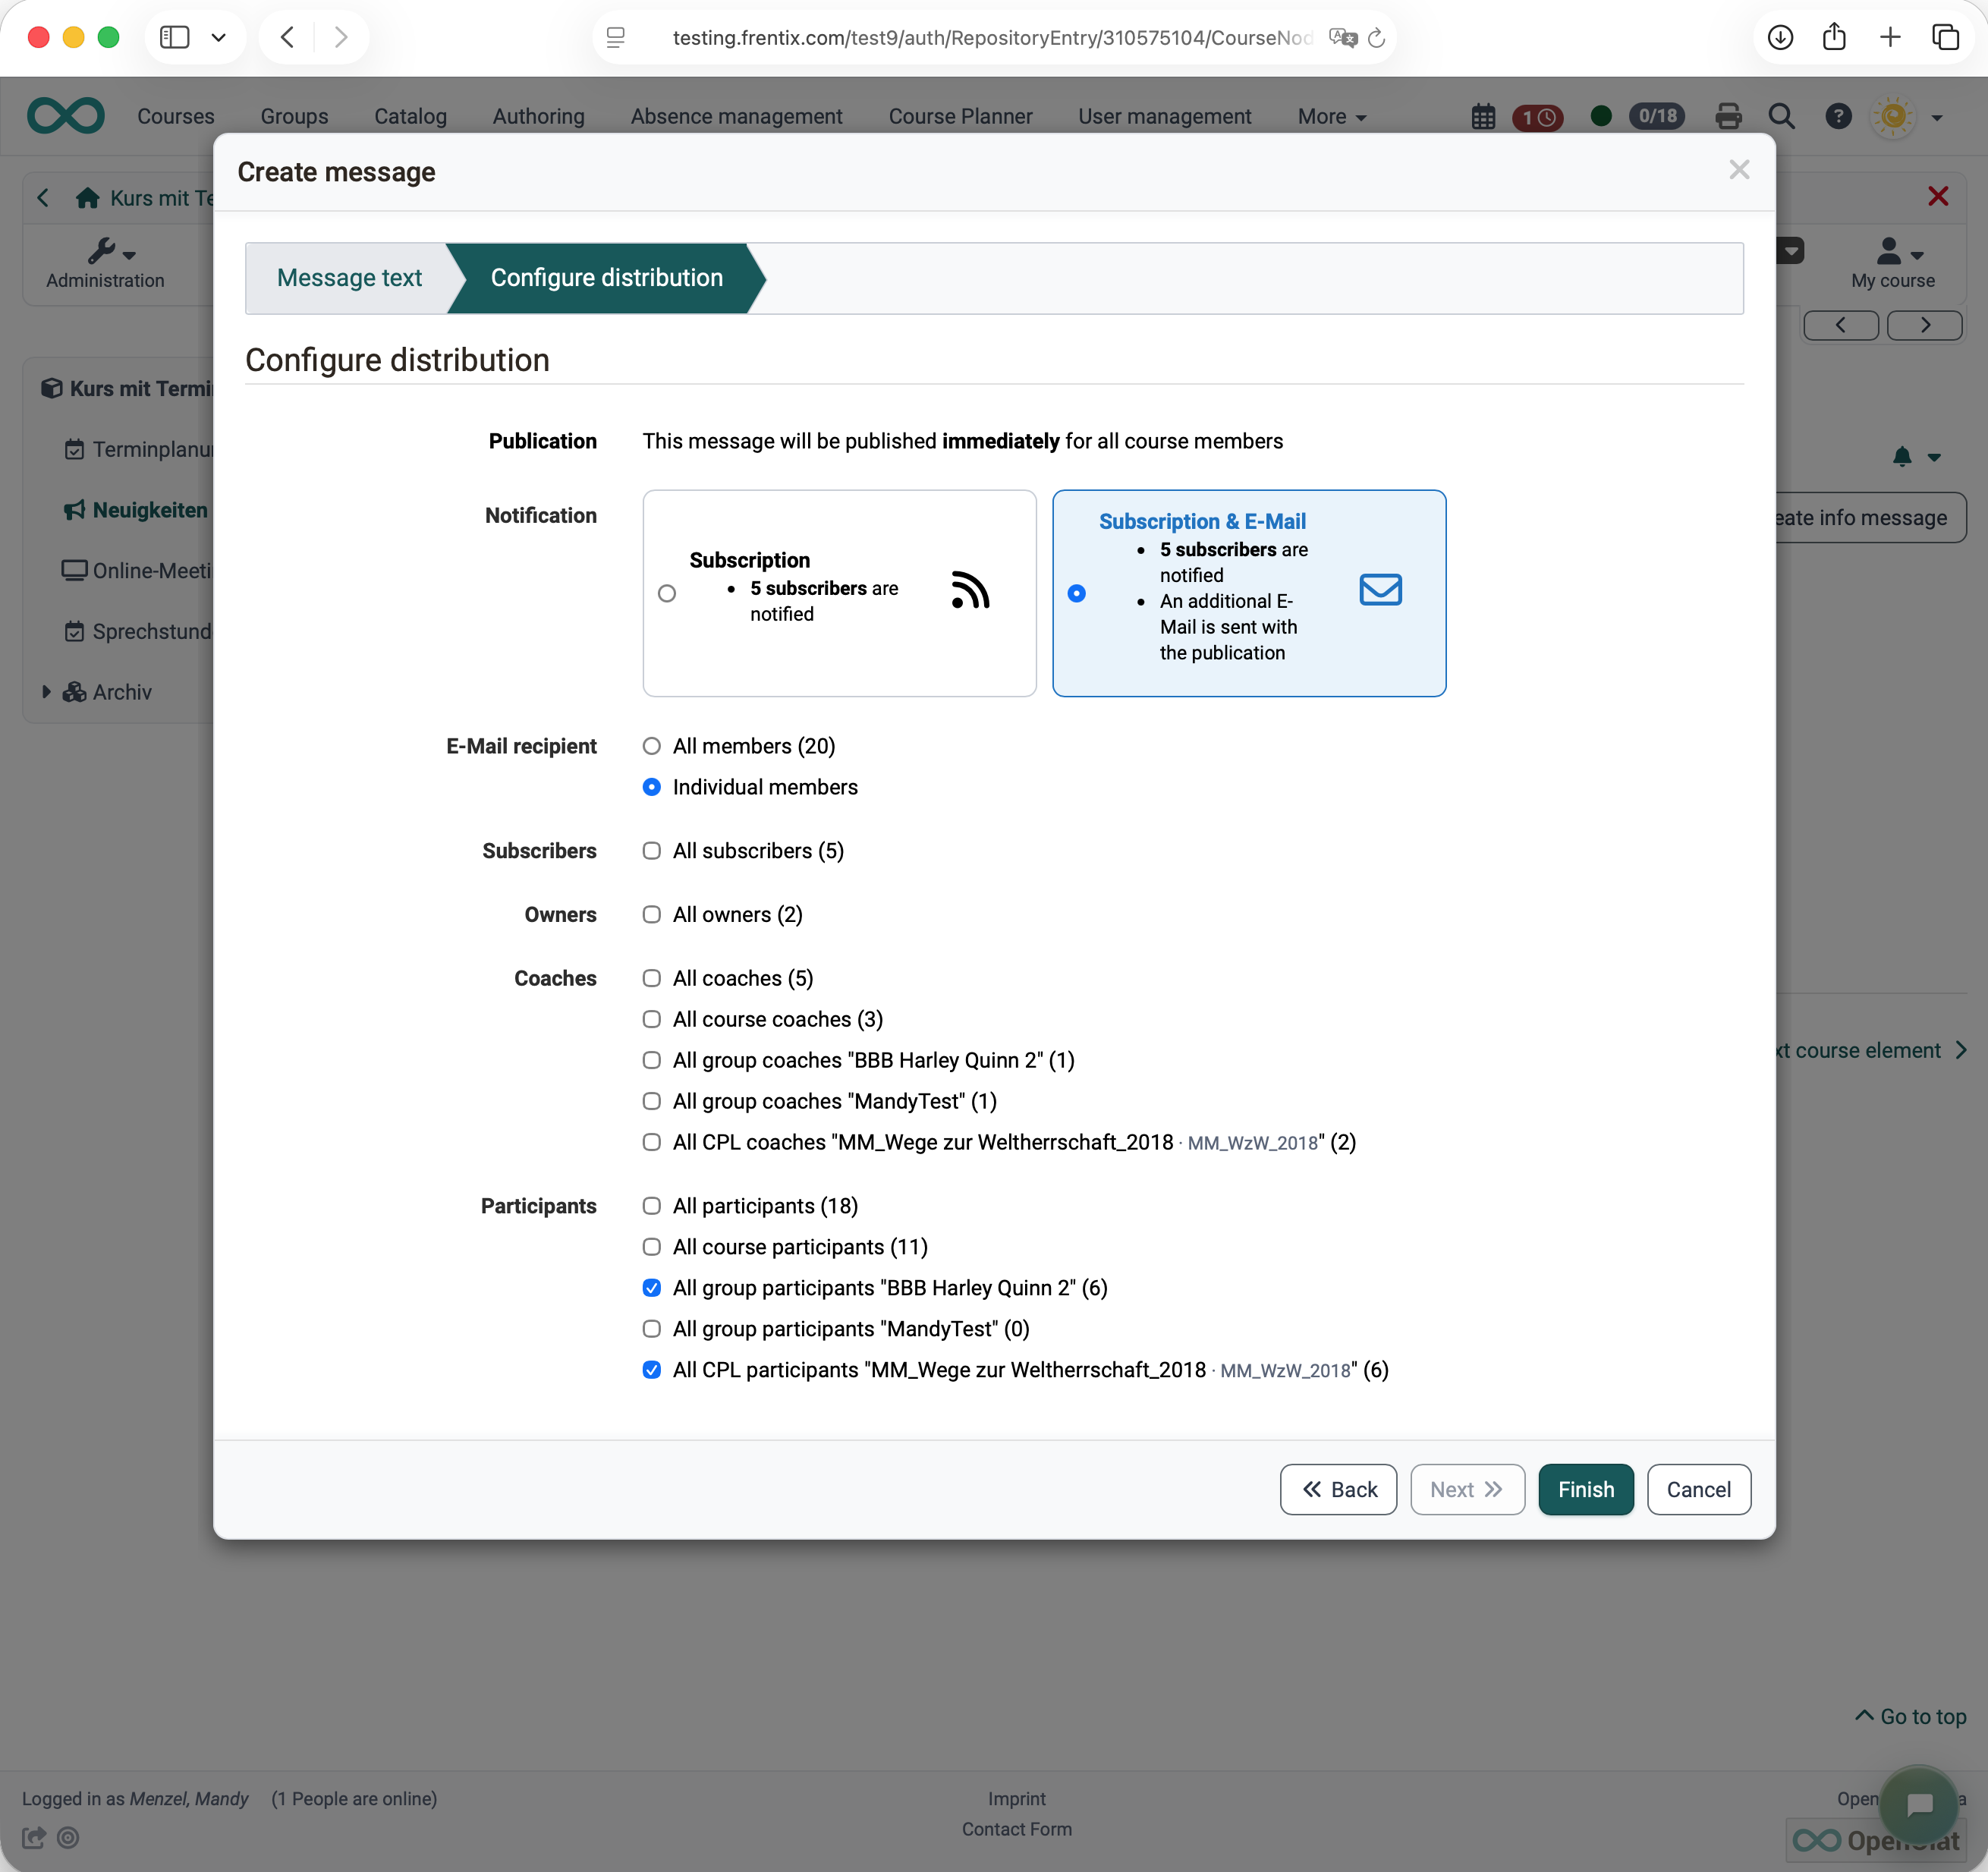Reload the page with refresh icon
Screen dimensions: 1988x1872
point(1377,38)
